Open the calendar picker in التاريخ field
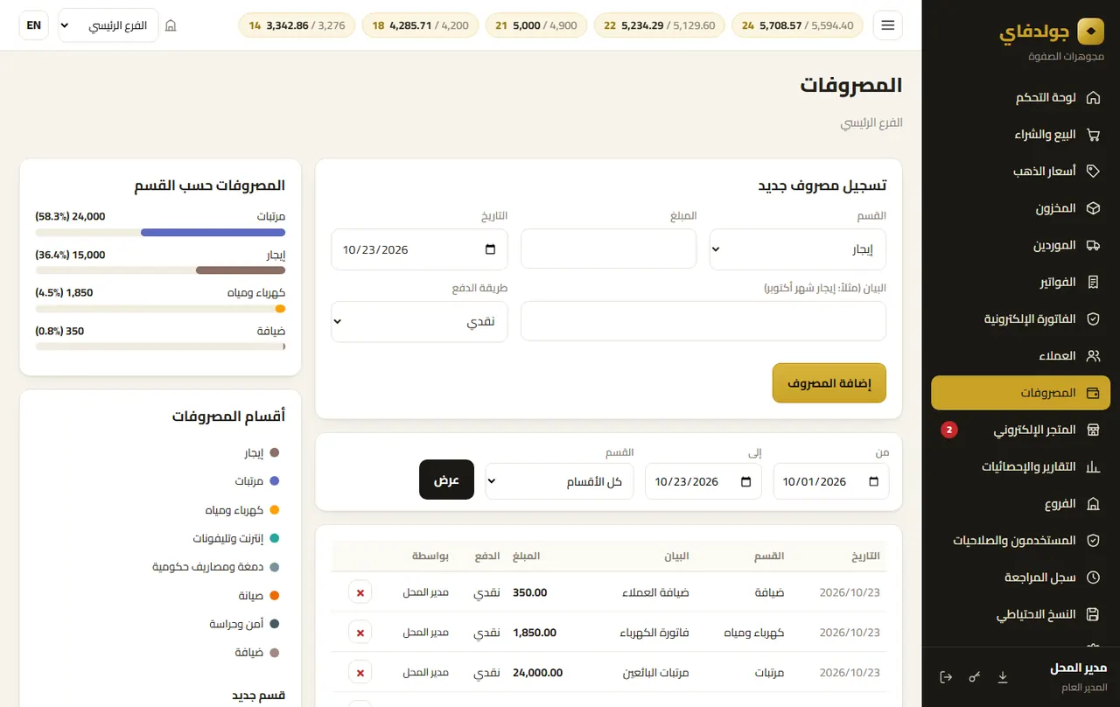The image size is (1120, 707). tap(490, 249)
